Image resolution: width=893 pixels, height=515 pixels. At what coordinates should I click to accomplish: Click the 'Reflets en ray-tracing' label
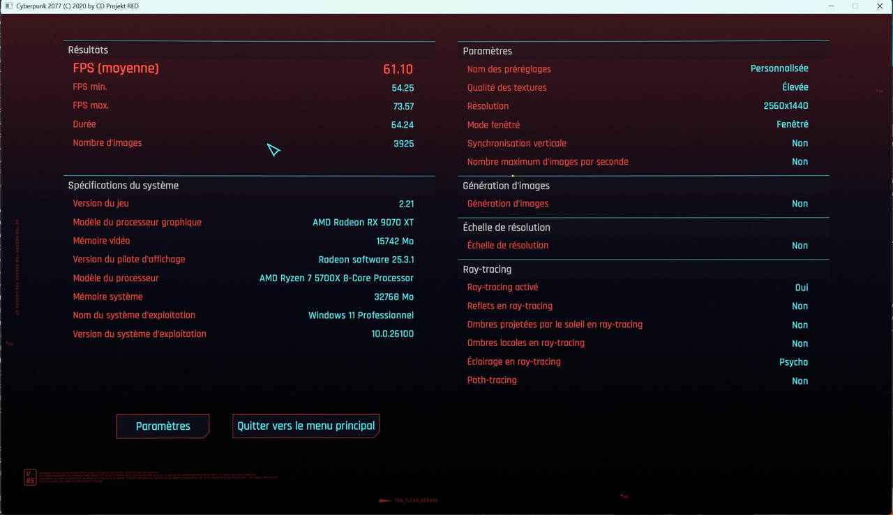click(x=510, y=306)
